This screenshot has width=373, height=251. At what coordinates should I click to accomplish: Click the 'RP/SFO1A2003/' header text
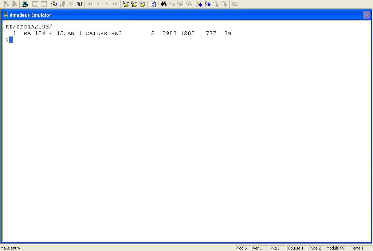(x=29, y=27)
